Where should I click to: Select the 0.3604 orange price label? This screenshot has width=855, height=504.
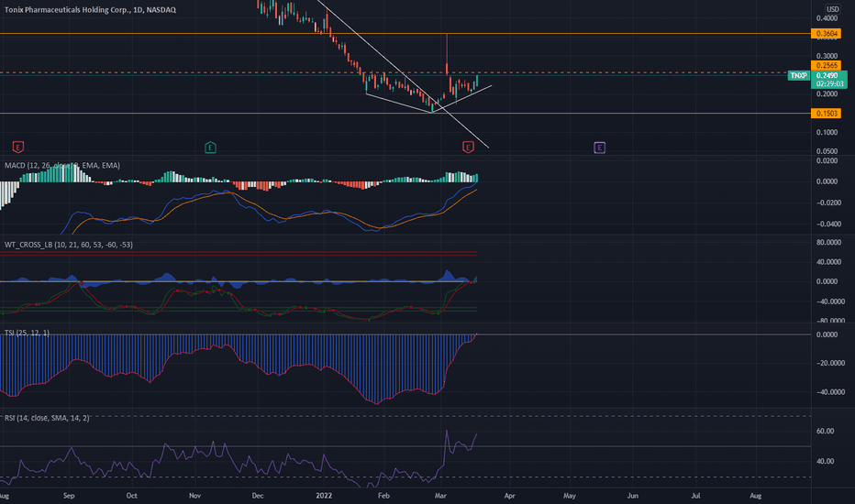click(x=826, y=34)
